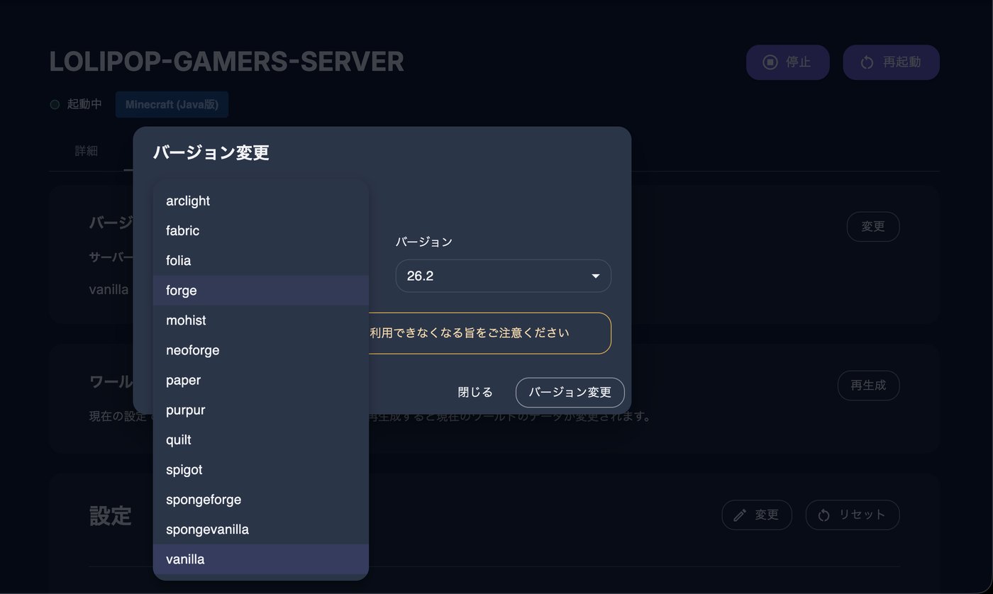Click the restart circular arrow icon
993x594 pixels.
[867, 62]
